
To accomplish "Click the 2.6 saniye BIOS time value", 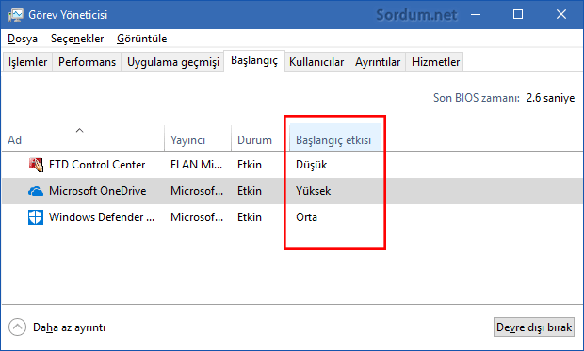I will (x=550, y=98).
